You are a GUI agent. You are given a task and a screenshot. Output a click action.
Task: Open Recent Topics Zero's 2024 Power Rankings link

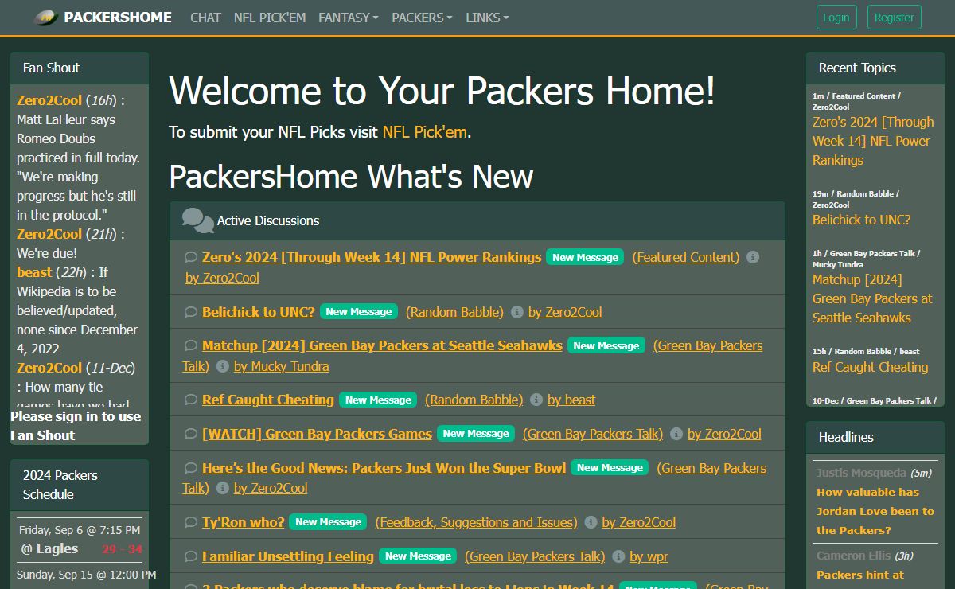[873, 141]
